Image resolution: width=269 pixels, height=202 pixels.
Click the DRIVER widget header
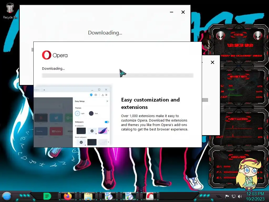click(x=238, y=157)
